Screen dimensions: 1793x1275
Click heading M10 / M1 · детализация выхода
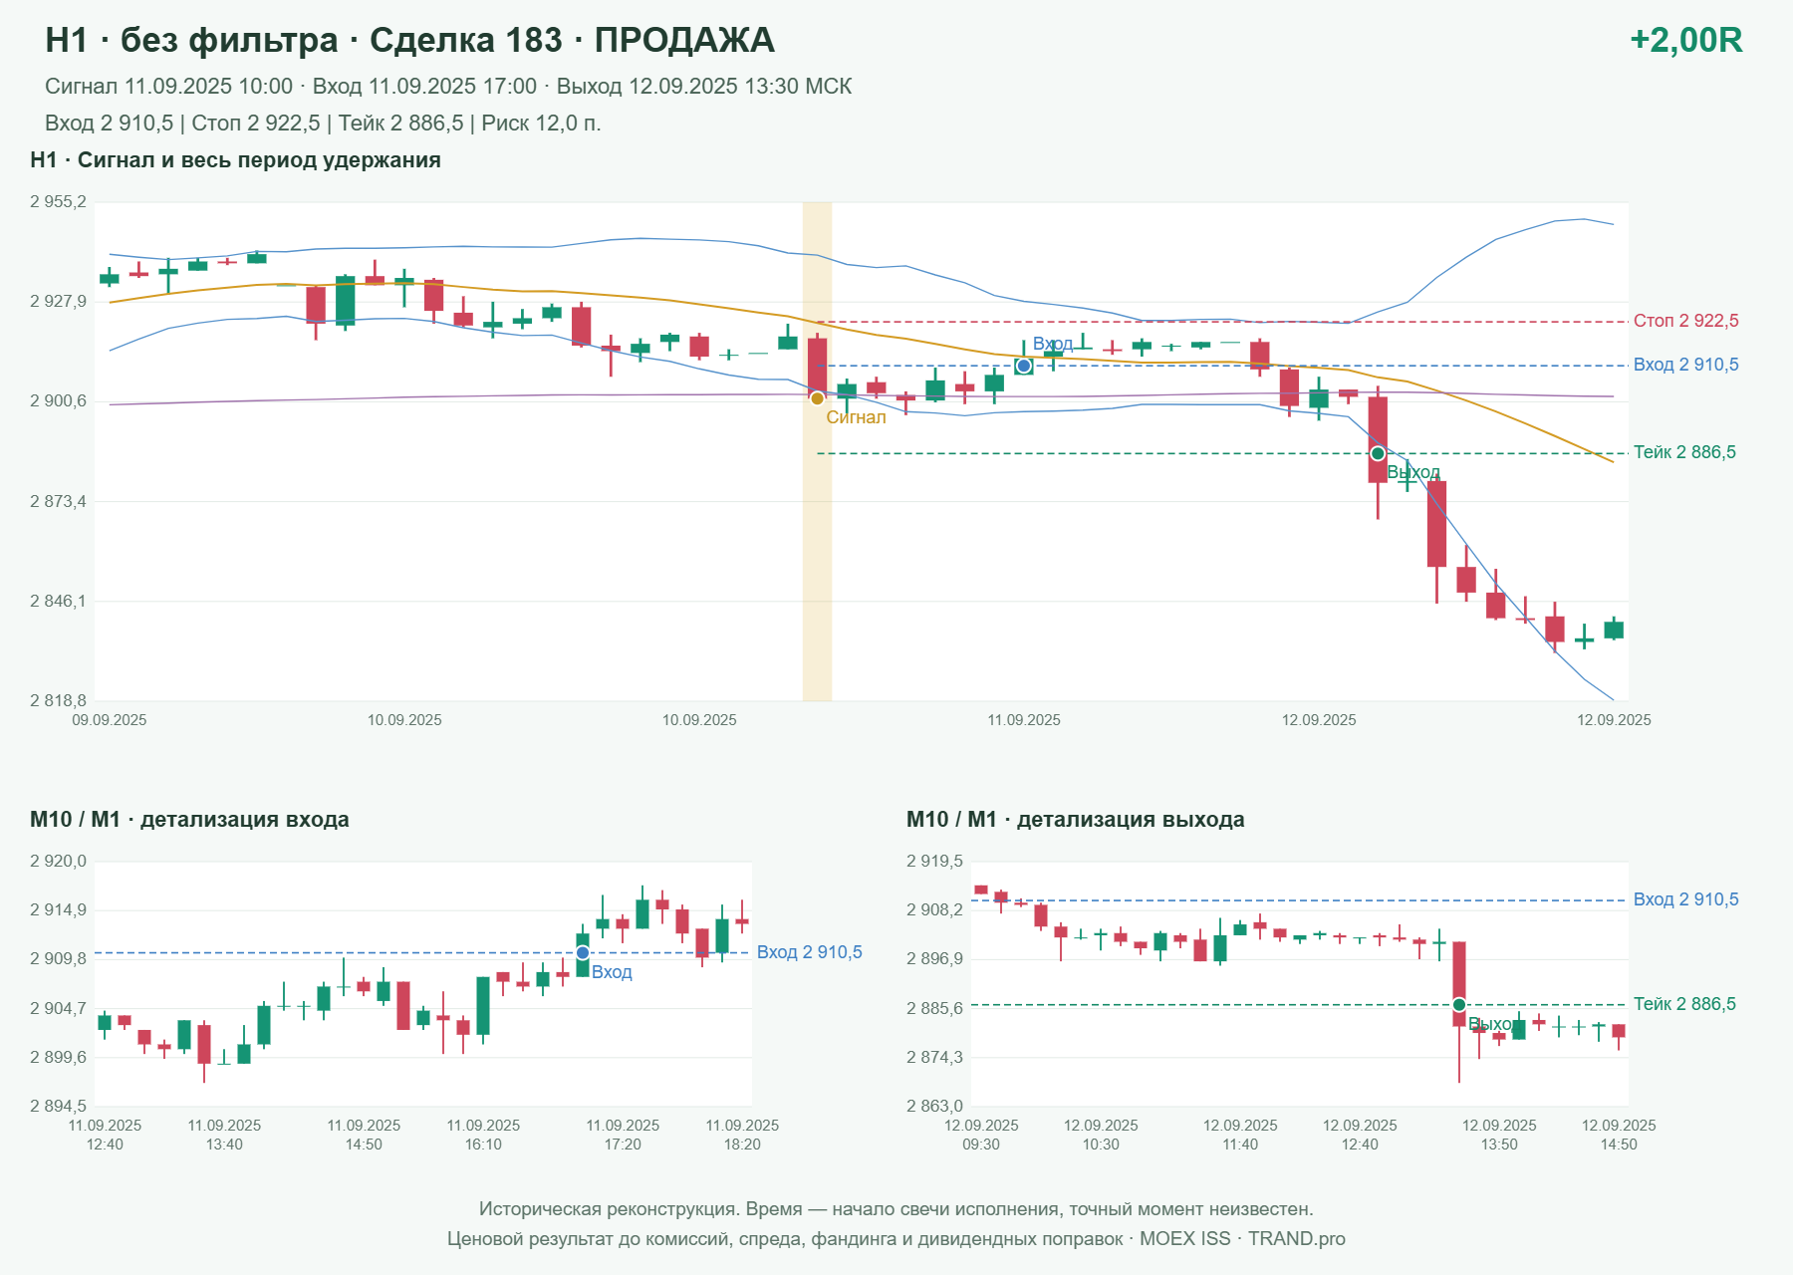point(1075,820)
